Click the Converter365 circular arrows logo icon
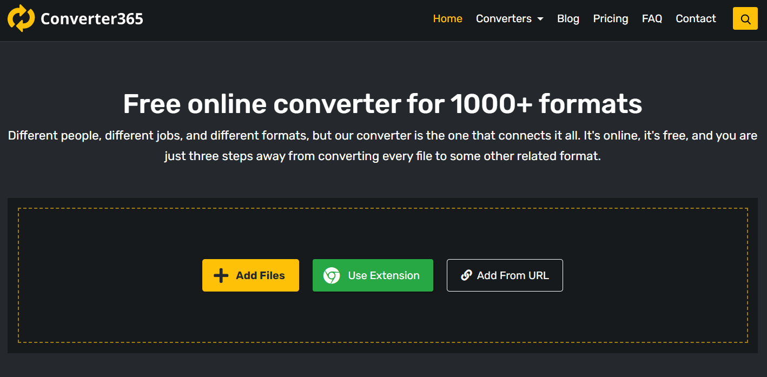767x377 pixels. coord(21,18)
